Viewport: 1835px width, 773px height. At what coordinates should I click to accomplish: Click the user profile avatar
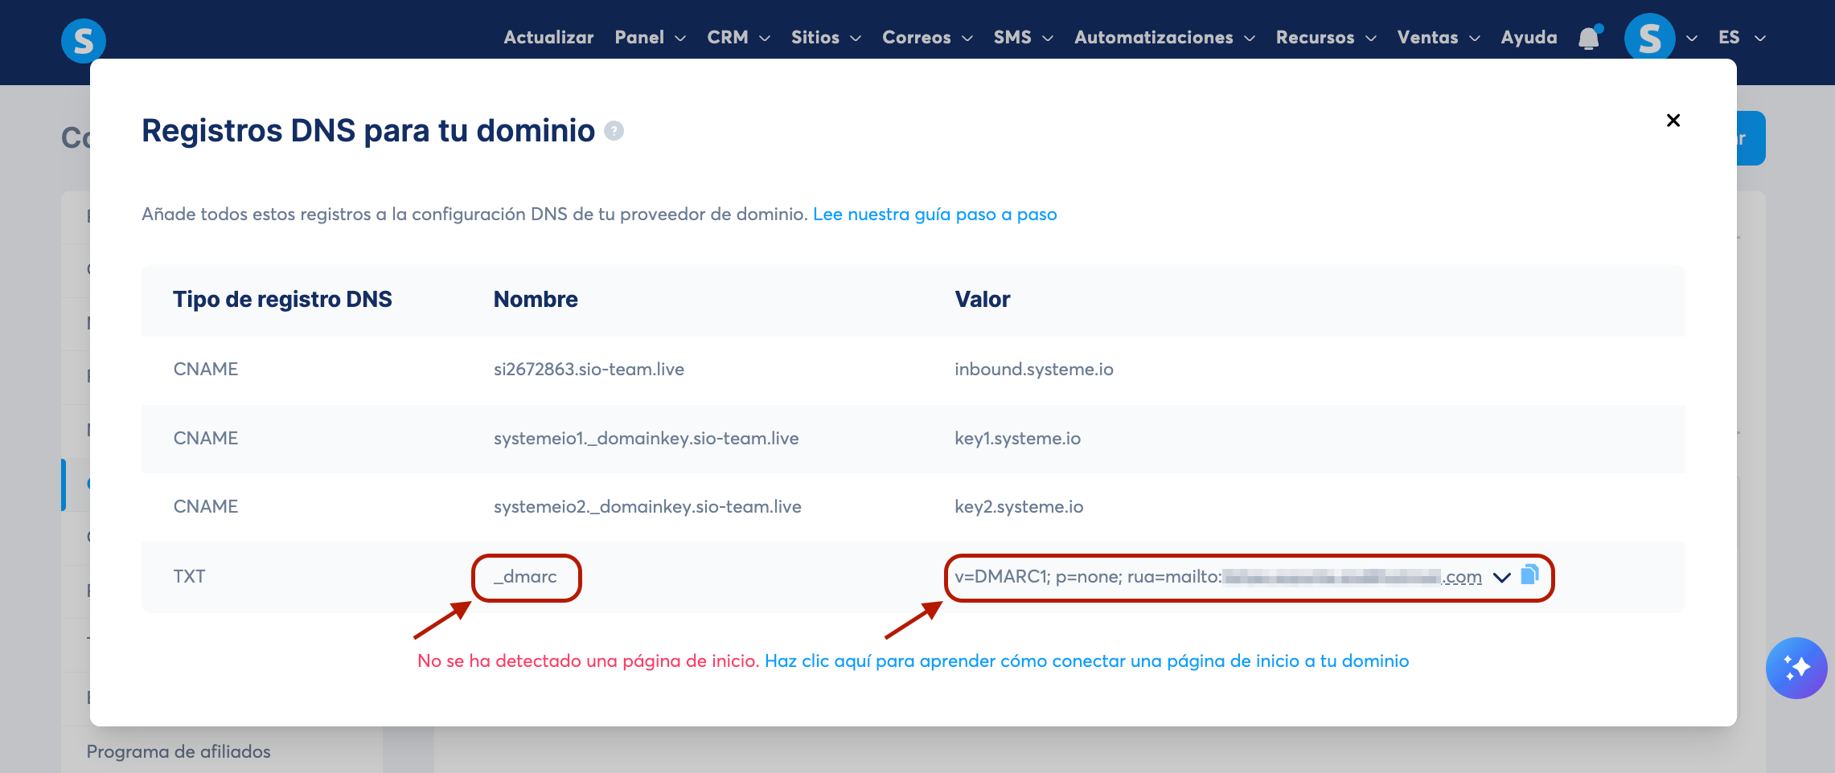point(1649,37)
